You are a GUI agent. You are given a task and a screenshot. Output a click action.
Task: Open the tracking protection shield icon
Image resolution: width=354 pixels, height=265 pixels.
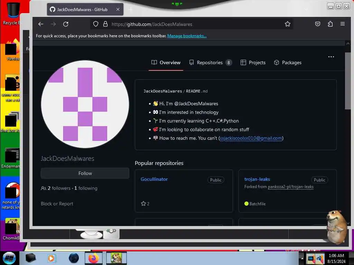pos(96,24)
